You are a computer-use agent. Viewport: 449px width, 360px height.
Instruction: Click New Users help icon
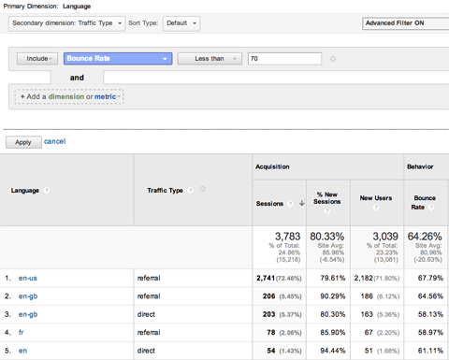point(376,207)
